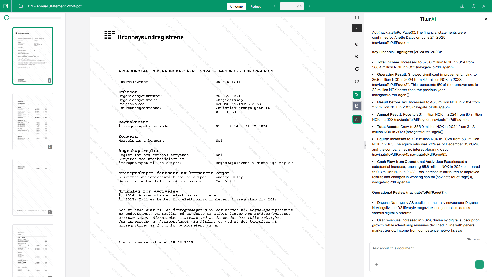492x277 pixels.
Task: Select page 4 thumbnail
Action: 33,251
